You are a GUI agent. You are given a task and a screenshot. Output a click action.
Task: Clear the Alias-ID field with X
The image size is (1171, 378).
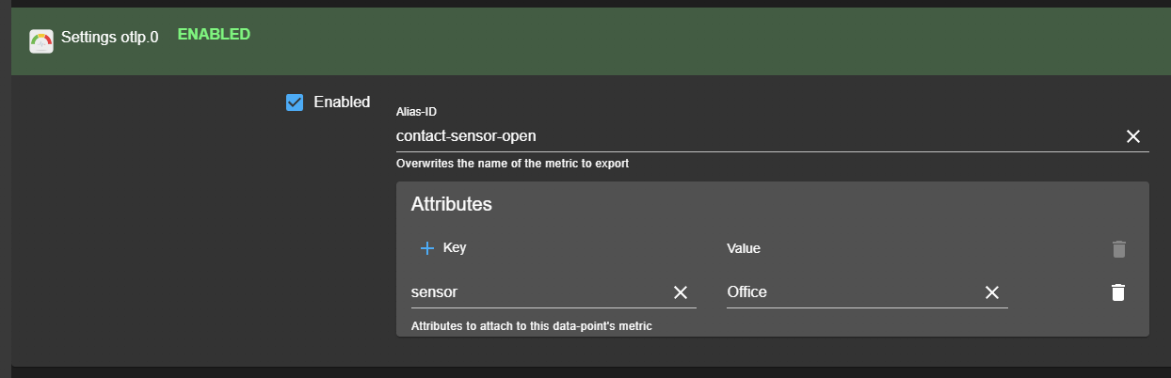coord(1133,136)
